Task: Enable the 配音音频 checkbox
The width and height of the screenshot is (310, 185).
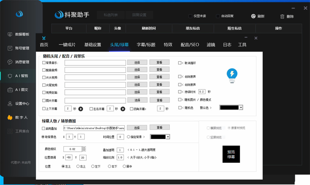Action: 44,70
